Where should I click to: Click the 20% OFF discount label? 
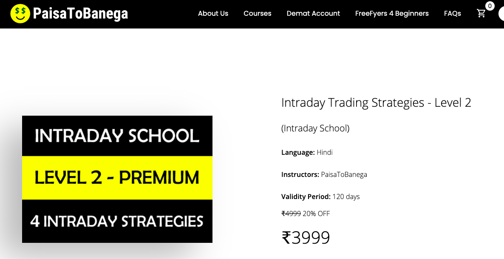pos(316,213)
